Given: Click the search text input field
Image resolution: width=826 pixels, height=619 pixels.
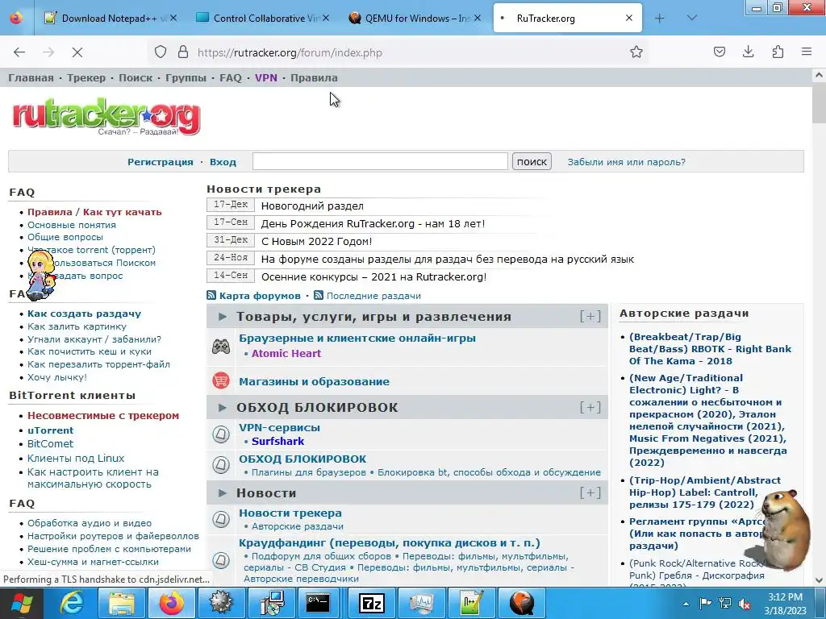Looking at the screenshot, I should (x=380, y=161).
